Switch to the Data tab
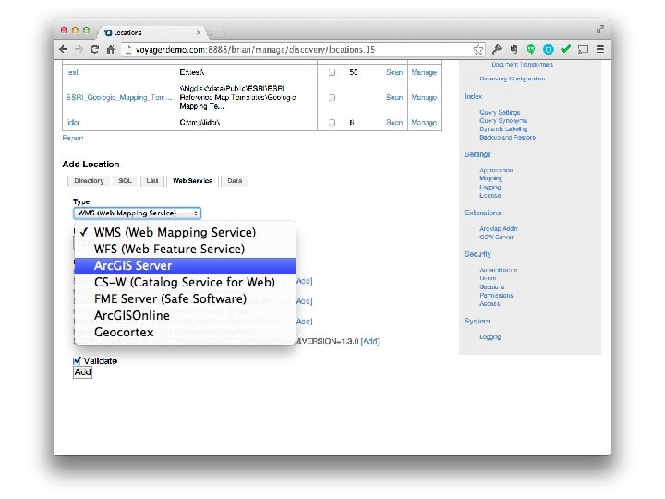Screen dimensions: 665x499 235,181
